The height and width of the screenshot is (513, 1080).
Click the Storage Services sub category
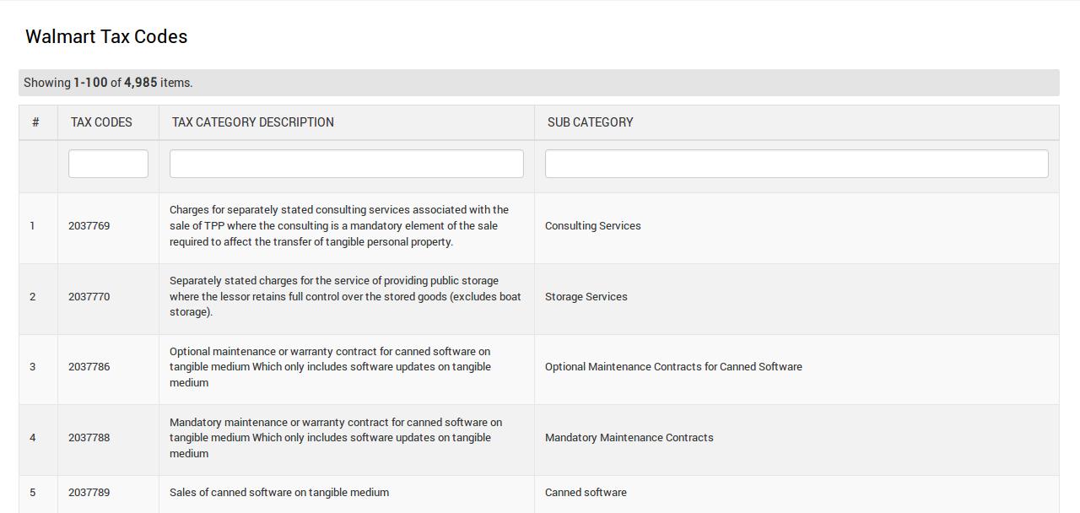[586, 297]
